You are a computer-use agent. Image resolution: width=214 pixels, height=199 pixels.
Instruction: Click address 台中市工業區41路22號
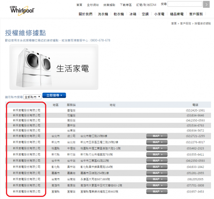click(x=95, y=161)
